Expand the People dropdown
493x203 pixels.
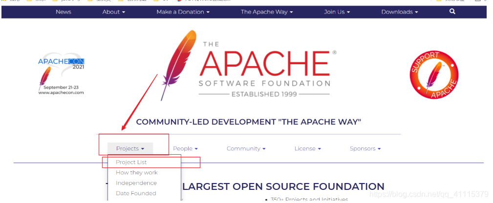click(x=186, y=148)
